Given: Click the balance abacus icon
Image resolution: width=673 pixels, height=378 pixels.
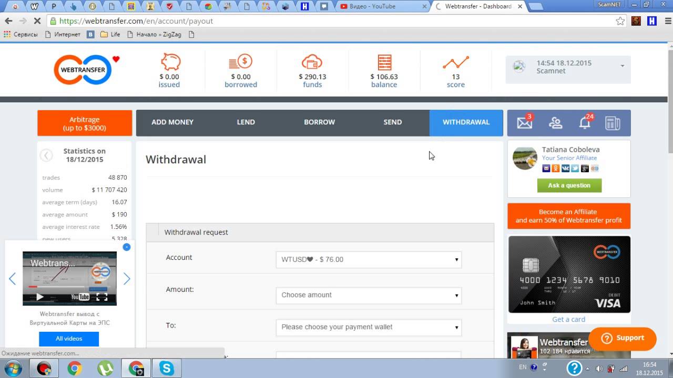Looking at the screenshot, I should pos(384,62).
